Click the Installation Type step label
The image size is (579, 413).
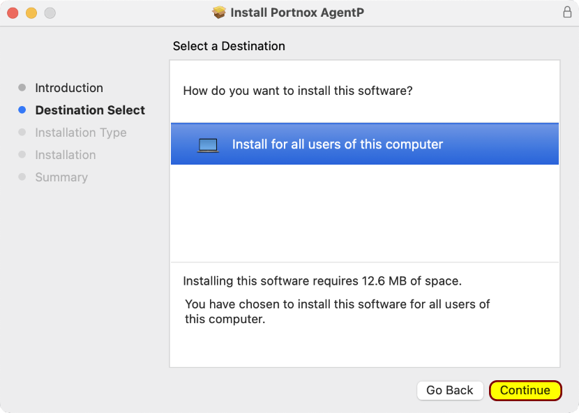[x=81, y=133]
